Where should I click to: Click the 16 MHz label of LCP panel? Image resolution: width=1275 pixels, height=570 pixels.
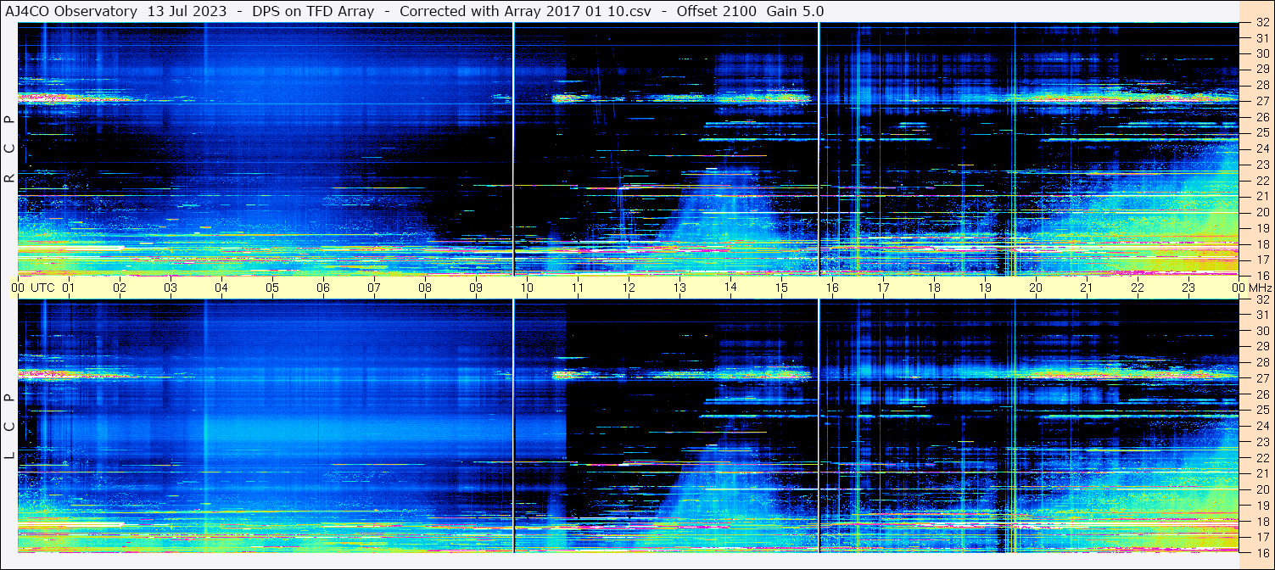coord(1261,551)
